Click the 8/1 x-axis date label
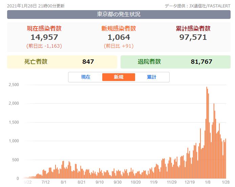This screenshot has height=187, width=235. coord(64,182)
